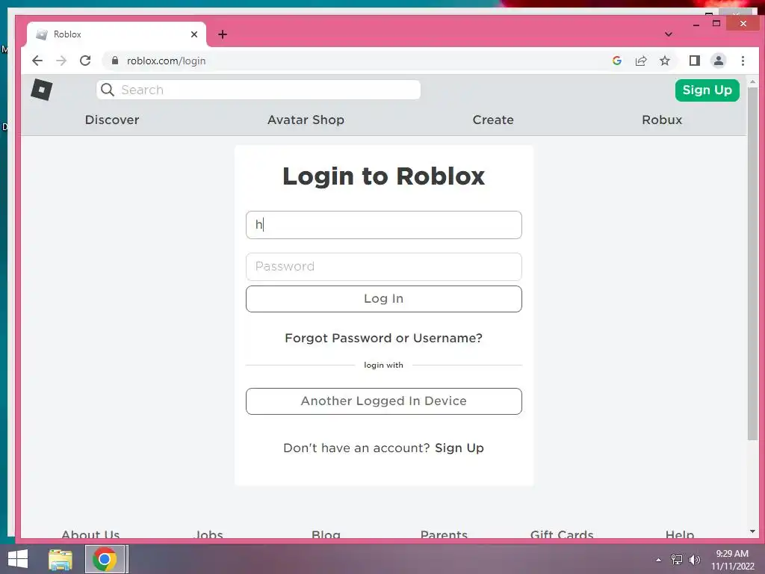The width and height of the screenshot is (765, 574).
Task: Open the Create menu item
Action: point(493,120)
